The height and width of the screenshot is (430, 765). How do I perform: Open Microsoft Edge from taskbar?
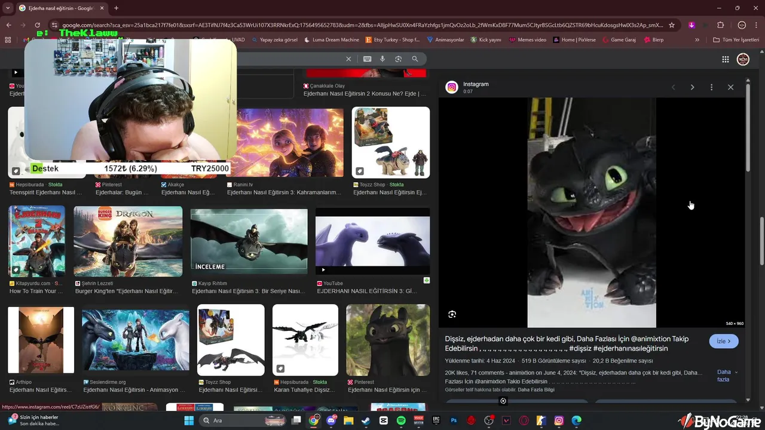coord(577,420)
